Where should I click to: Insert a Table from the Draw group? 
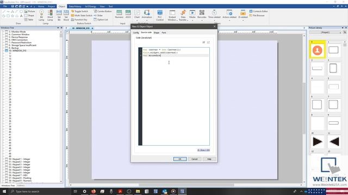(x=29, y=19)
